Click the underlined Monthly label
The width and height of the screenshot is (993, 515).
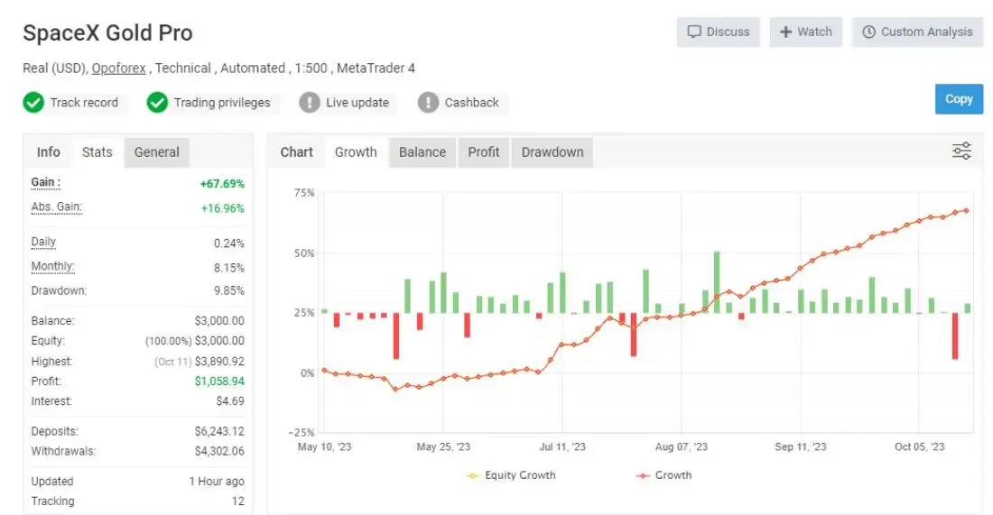tap(52, 267)
